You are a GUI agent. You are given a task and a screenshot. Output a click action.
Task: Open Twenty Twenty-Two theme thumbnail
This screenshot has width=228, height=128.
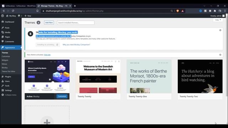click(x=200, y=76)
